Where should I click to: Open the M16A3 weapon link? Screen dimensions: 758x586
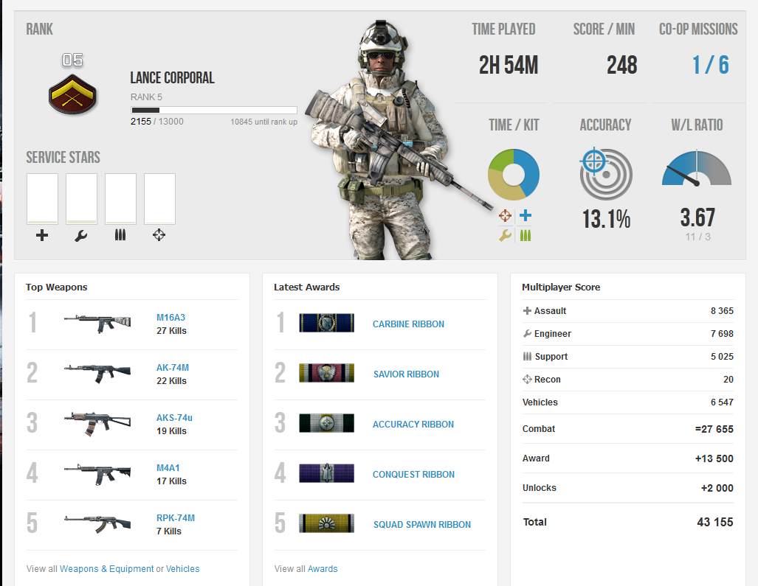pos(170,318)
